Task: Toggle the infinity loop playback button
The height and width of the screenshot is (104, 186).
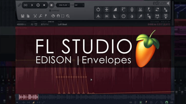Action: click(x=25, y=5)
